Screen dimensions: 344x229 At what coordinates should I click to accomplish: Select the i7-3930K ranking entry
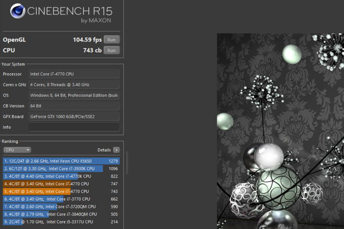pyautogui.click(x=62, y=168)
